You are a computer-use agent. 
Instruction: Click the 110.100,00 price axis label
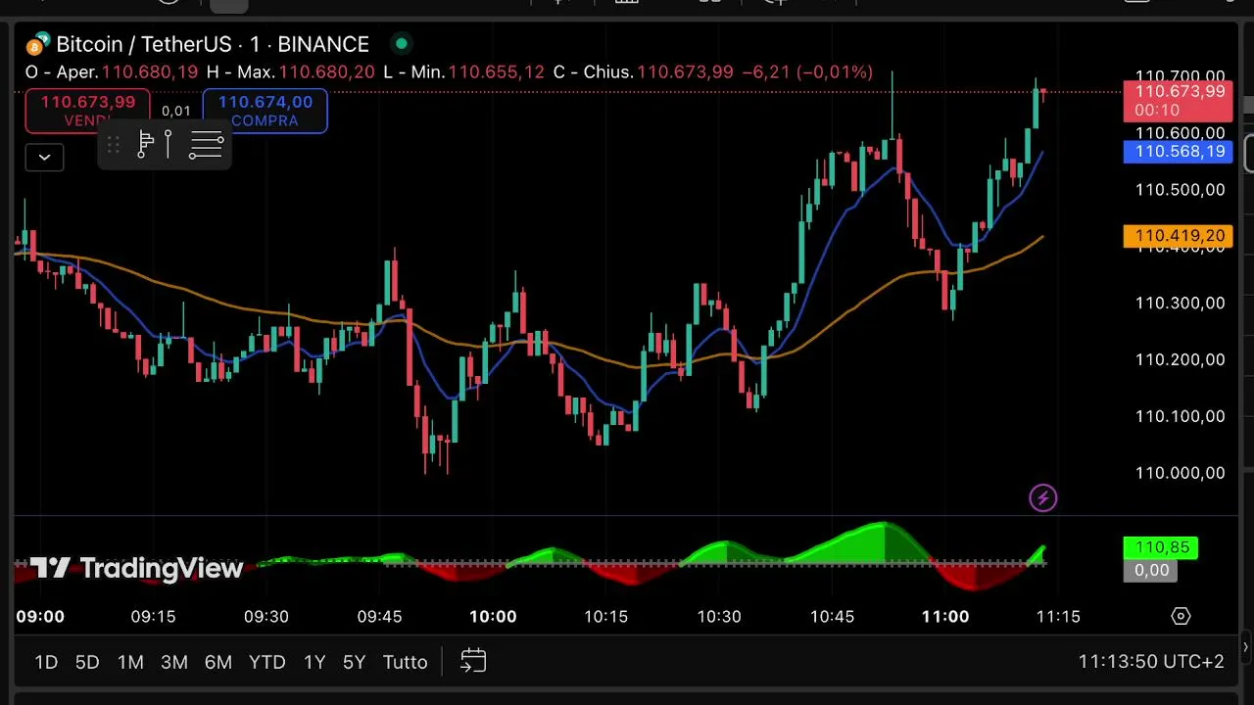click(1180, 417)
